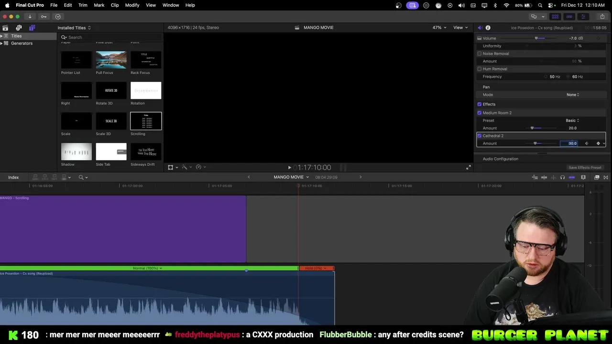Show Background Tasks checkmark icon

pyautogui.click(x=58, y=16)
